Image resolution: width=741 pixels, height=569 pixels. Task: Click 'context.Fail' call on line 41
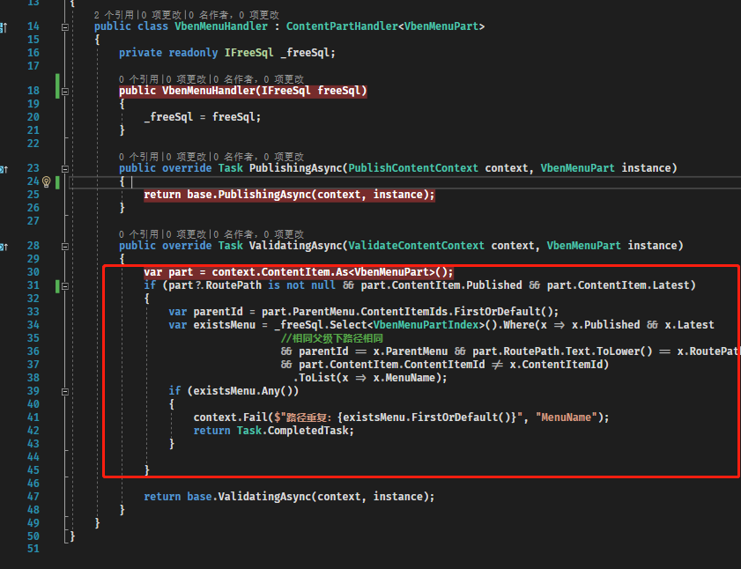tap(231, 418)
